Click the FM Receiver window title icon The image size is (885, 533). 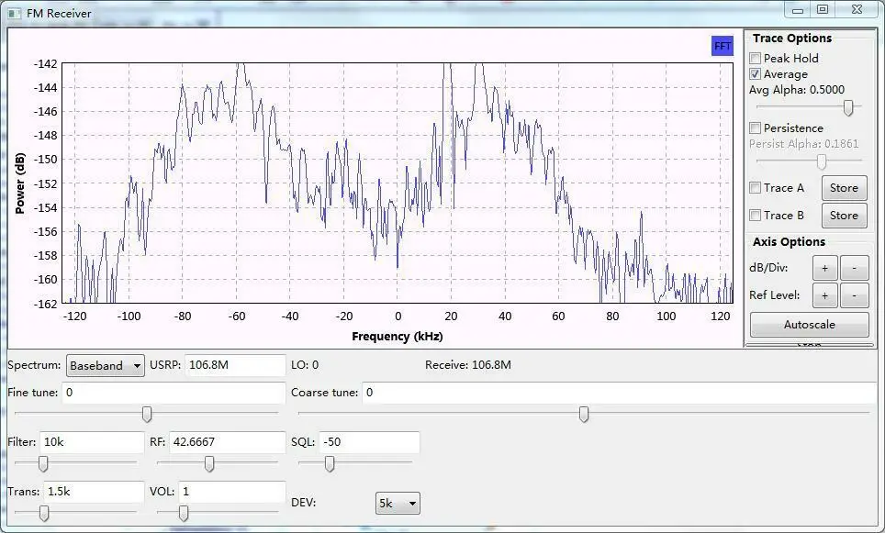pos(14,13)
